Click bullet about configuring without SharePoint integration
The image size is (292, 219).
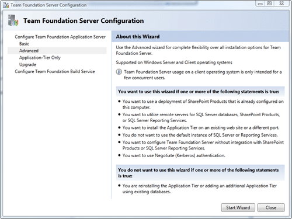coord(203,145)
